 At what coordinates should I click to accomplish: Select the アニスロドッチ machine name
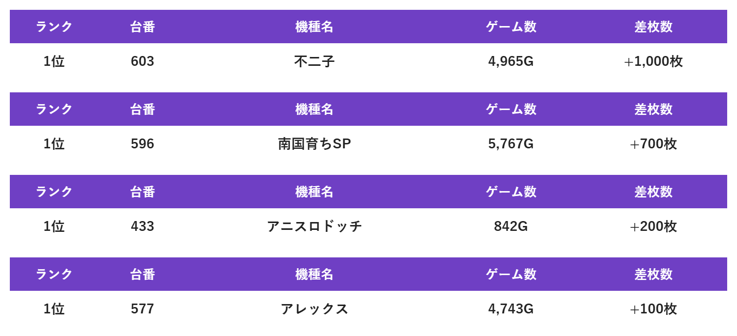pos(314,226)
